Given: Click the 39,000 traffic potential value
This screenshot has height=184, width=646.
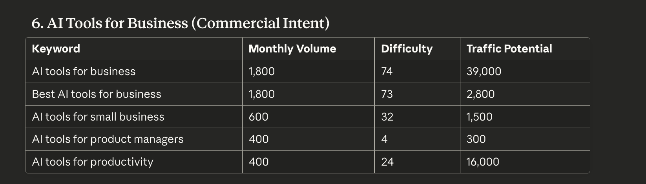Looking at the screenshot, I should pos(484,72).
